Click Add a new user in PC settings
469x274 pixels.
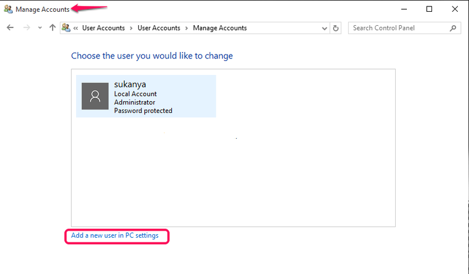[x=115, y=235]
